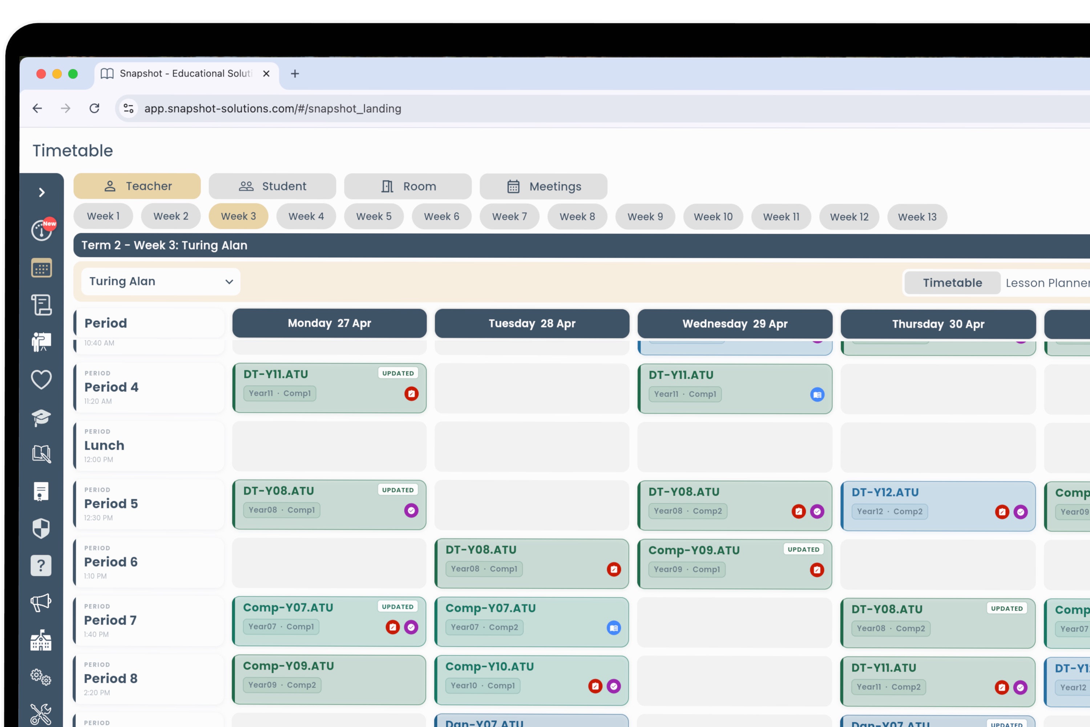Open the school building icon in sidebar
This screenshot has height=727, width=1090.
[x=41, y=640]
